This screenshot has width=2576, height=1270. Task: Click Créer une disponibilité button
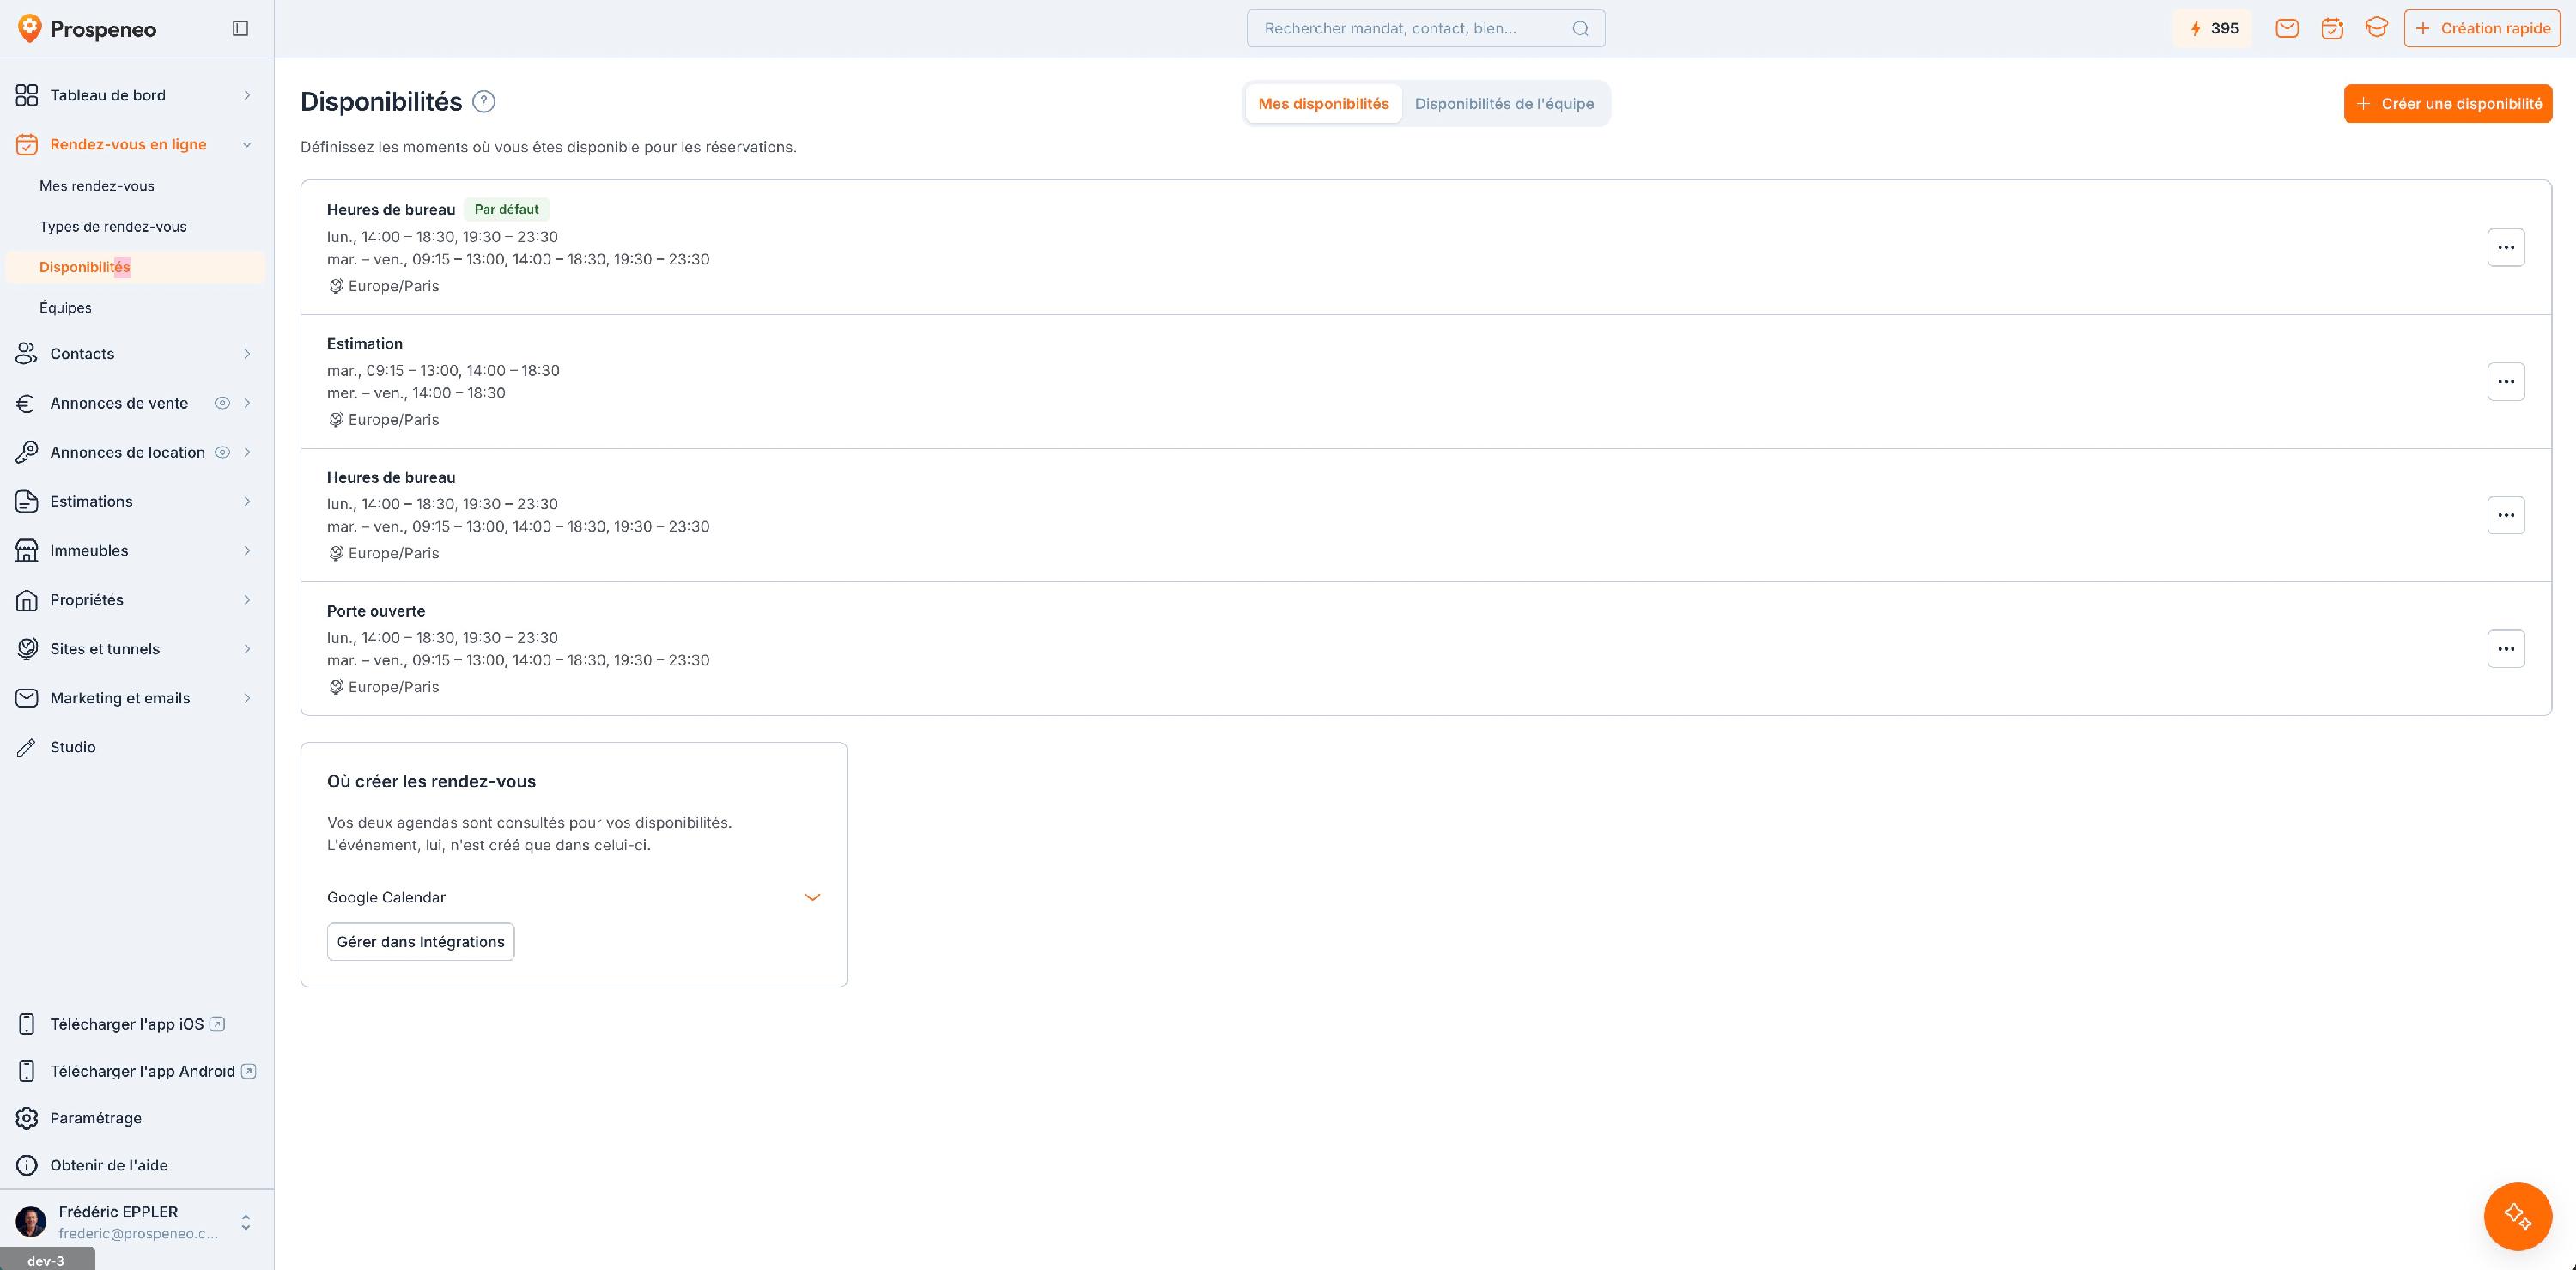pos(2448,103)
